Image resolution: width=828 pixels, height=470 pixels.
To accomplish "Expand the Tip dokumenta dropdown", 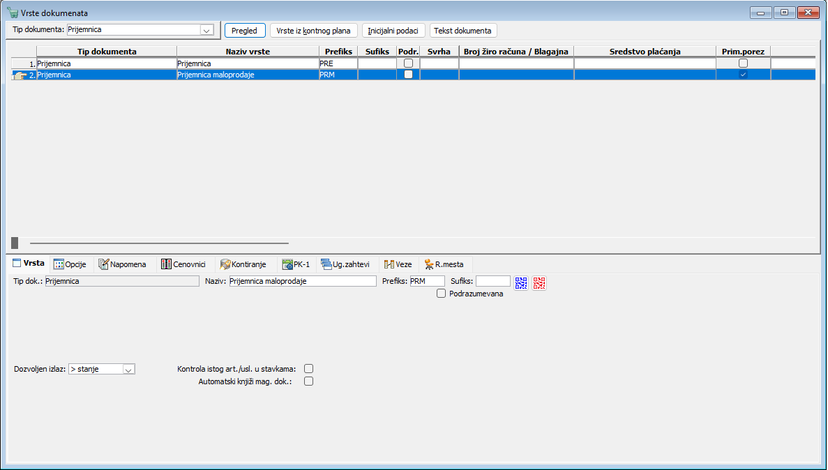I will 206,30.
